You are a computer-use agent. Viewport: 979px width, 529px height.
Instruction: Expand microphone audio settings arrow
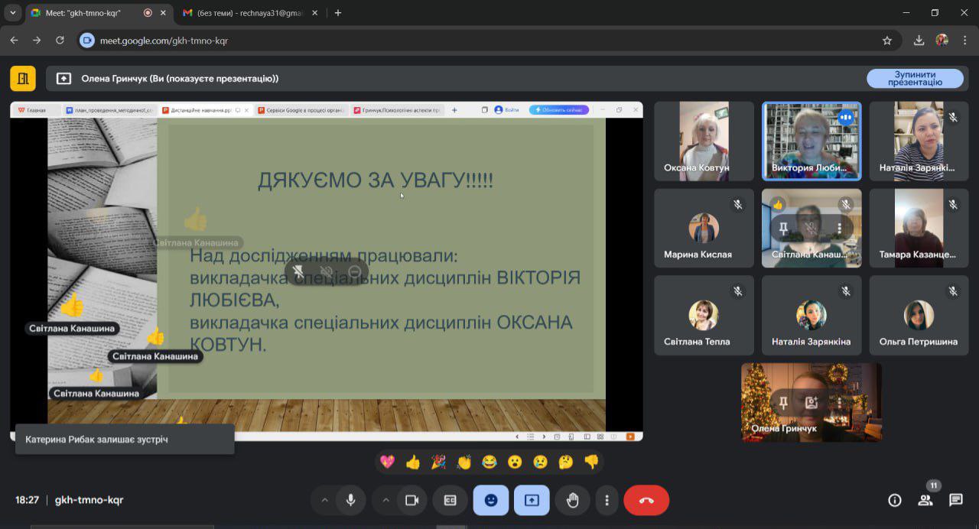[324, 500]
